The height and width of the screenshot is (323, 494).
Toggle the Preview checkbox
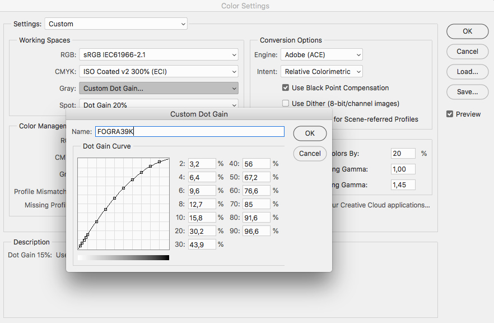click(450, 114)
